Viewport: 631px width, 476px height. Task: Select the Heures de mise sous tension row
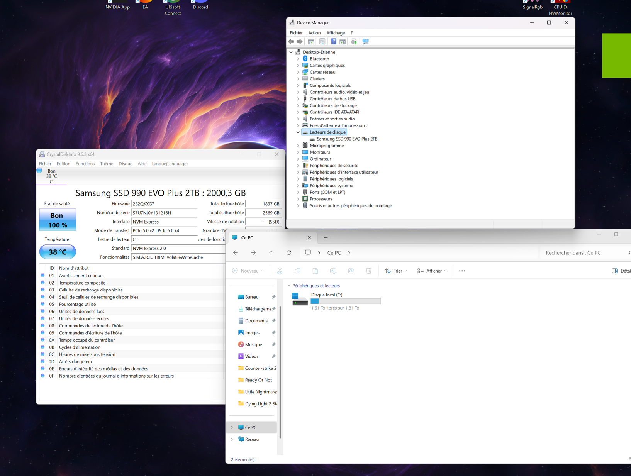(x=131, y=354)
